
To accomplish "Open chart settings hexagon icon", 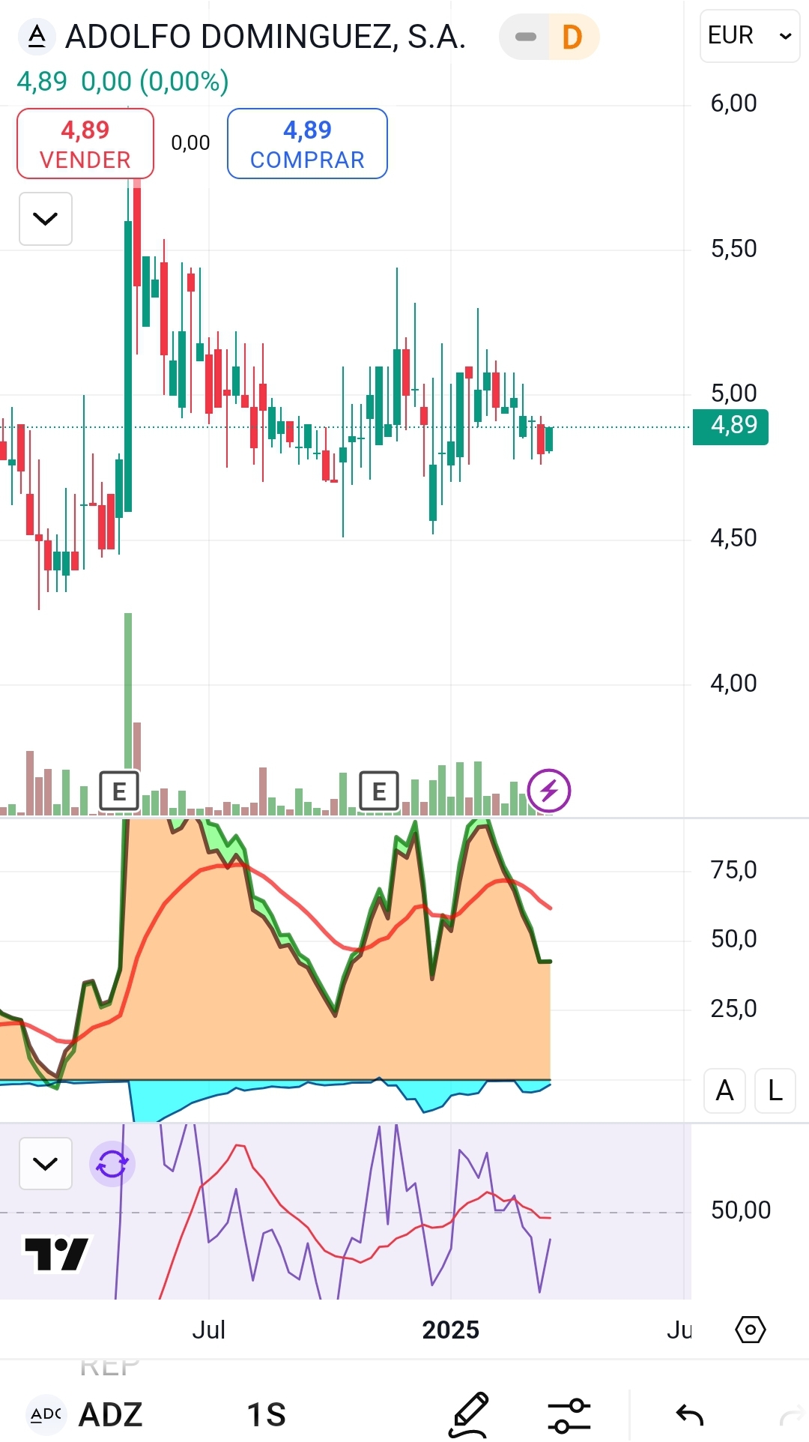I will 750,1330.
